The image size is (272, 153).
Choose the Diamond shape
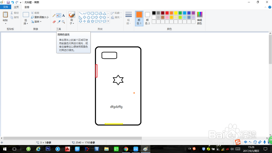84,18
